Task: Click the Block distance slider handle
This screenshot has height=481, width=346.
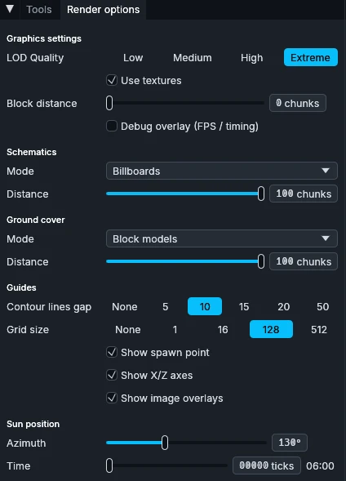Action: tap(109, 103)
